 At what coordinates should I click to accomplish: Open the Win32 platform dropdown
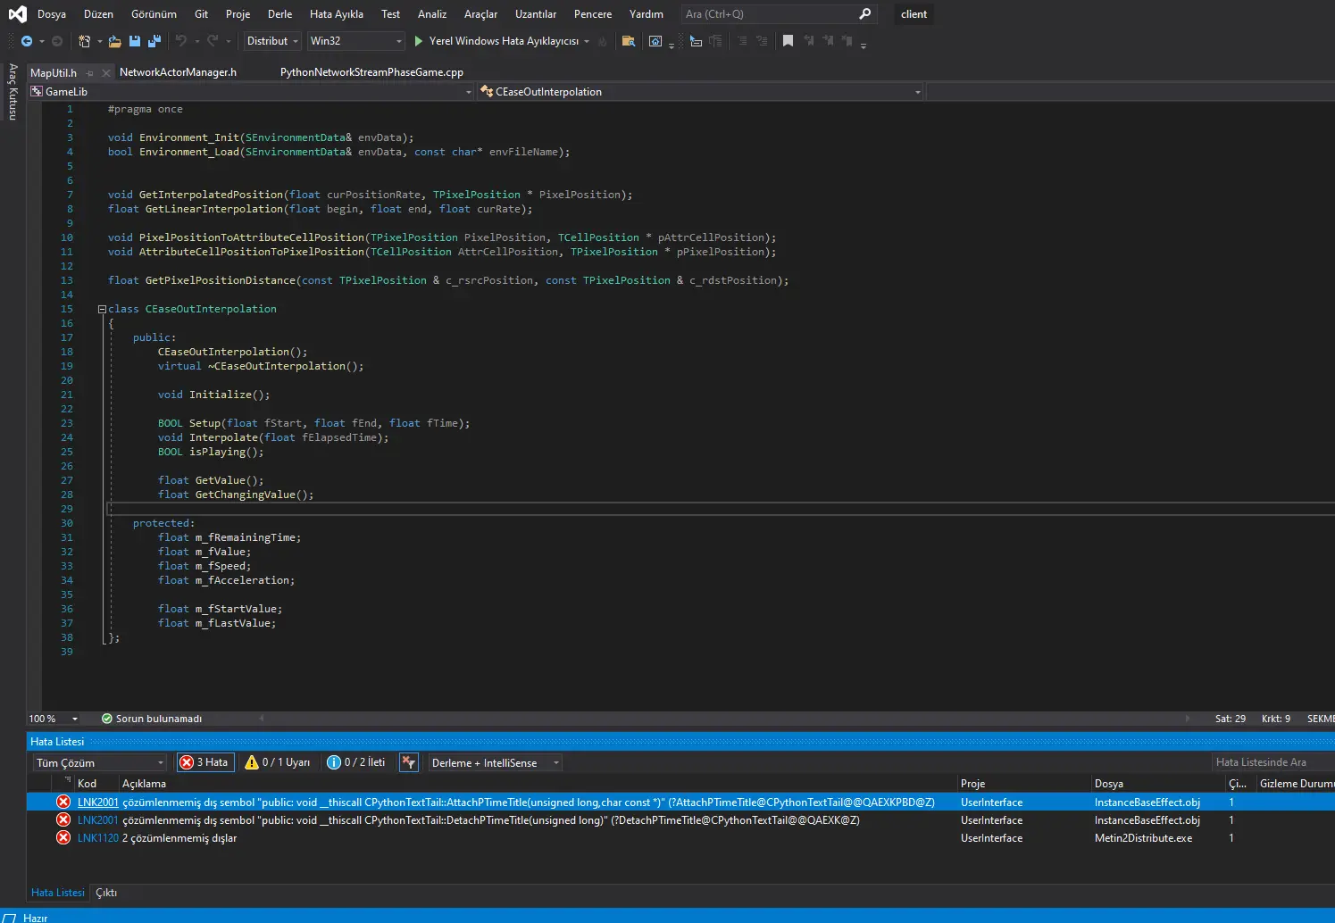tap(355, 41)
